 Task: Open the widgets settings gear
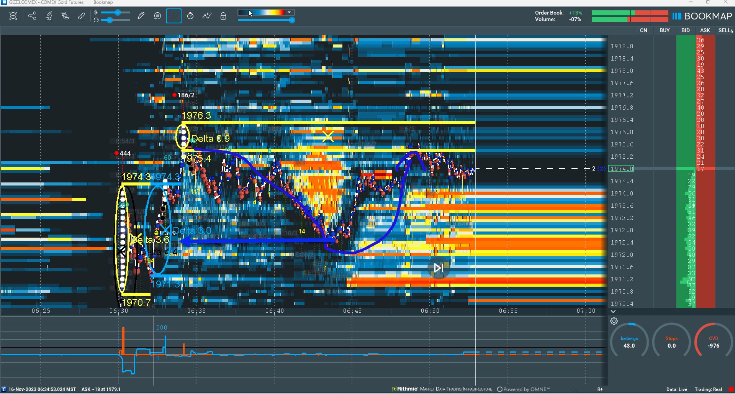(x=614, y=321)
